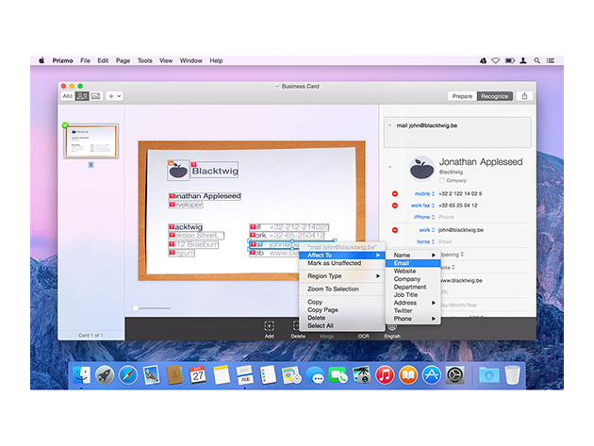Screen dimensions: 594x446
Task: Switch to the Prepare tab
Action: point(462,96)
